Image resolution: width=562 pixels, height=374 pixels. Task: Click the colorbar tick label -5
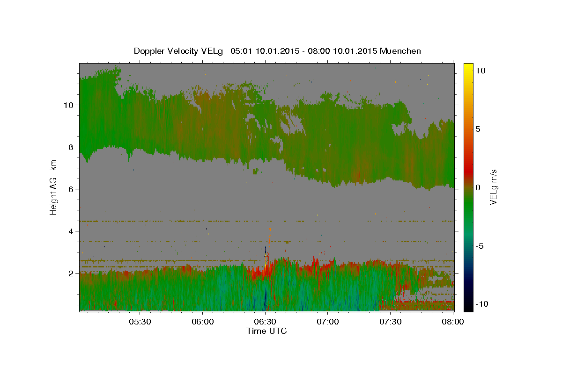point(480,245)
